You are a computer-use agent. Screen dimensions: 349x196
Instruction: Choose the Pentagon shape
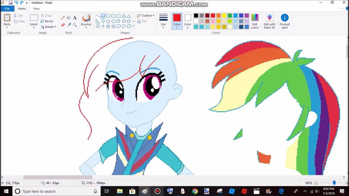[108, 21]
